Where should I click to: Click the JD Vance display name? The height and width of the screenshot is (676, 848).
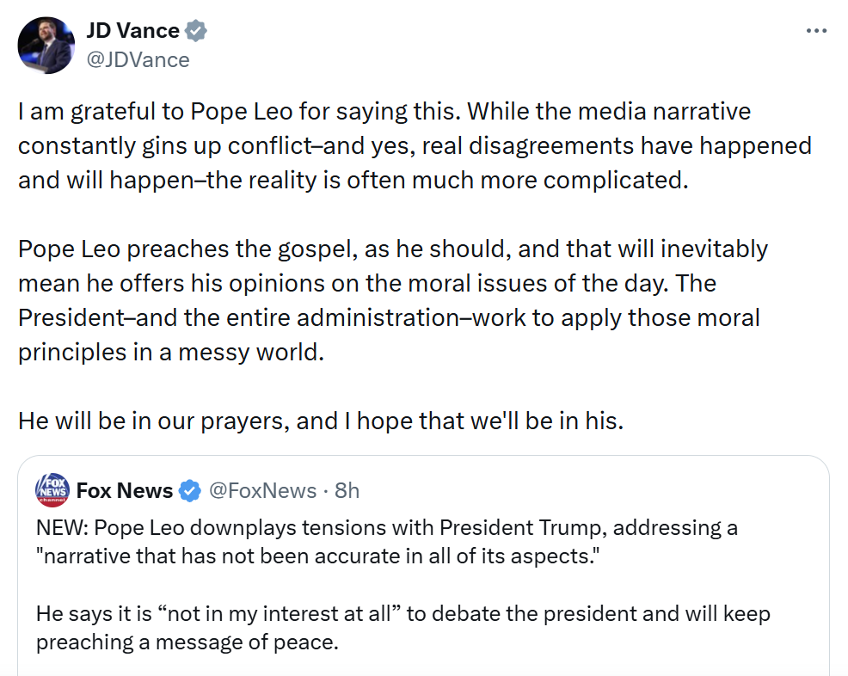(x=133, y=31)
